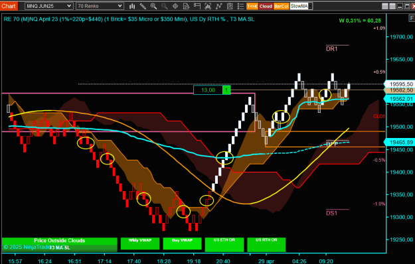Click the 15:57 time axis label

15,261
